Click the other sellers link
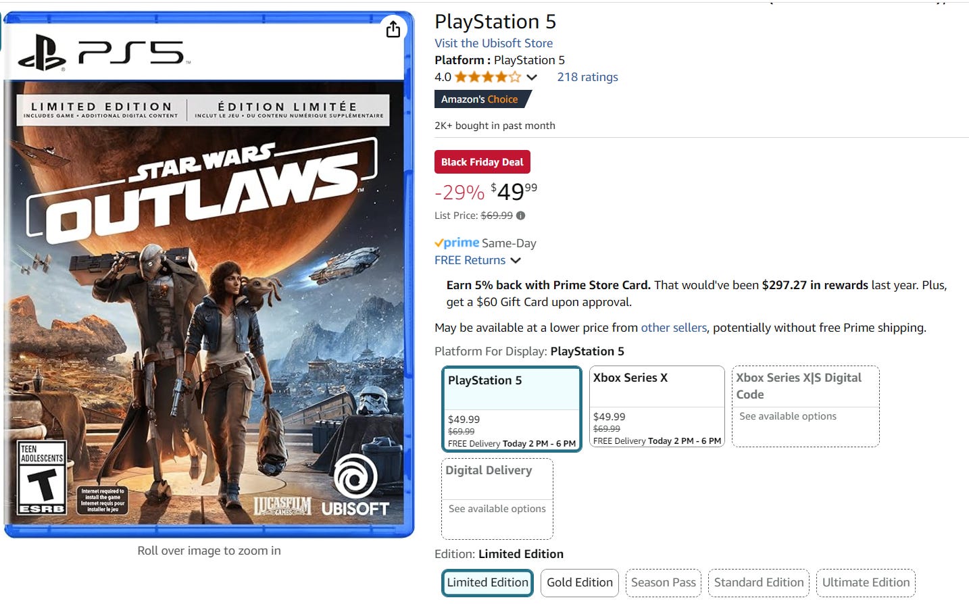 (674, 328)
